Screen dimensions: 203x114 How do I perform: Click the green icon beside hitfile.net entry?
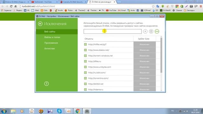tap(85, 44)
